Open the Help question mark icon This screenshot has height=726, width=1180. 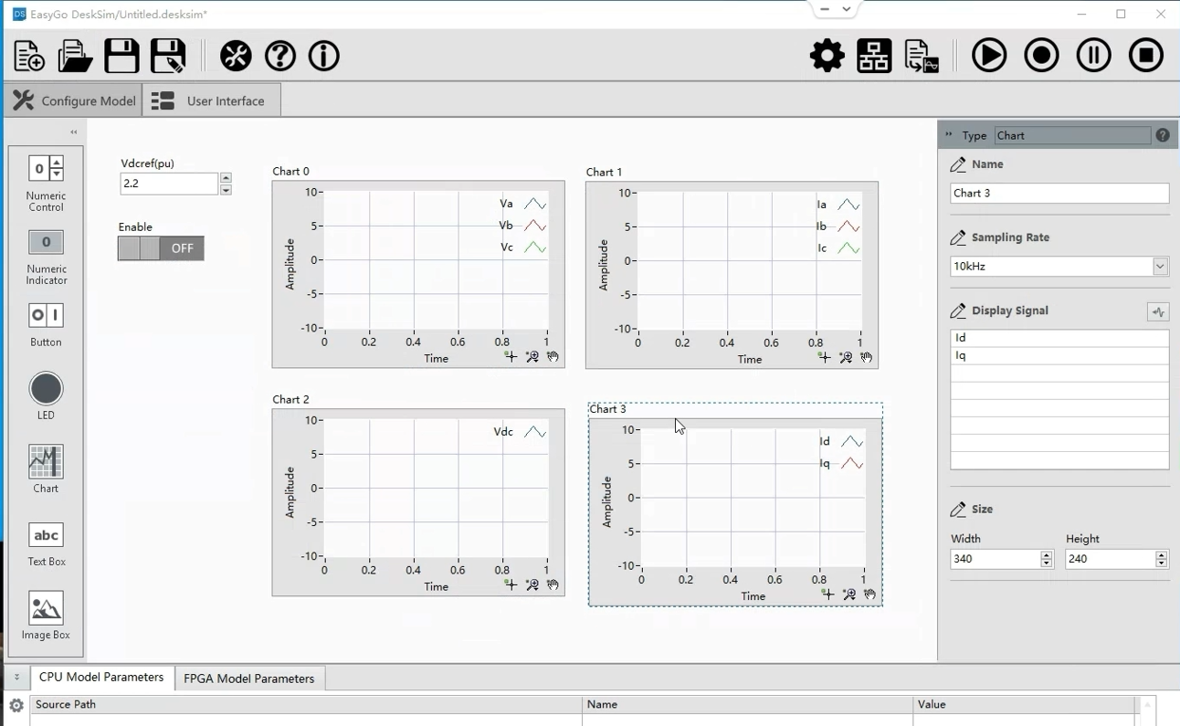pos(280,56)
